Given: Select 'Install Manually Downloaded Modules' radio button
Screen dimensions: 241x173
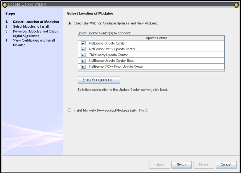Looking at the screenshot, I should pyautogui.click(x=69, y=110).
